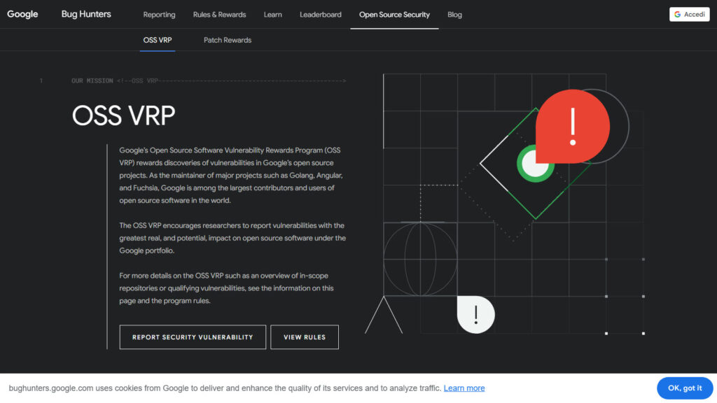Click Report Security Vulnerability button
This screenshot has width=717, height=403.
[x=193, y=337]
